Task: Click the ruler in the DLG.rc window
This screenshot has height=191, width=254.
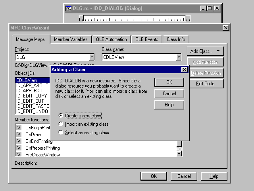Action: [x=134, y=18]
